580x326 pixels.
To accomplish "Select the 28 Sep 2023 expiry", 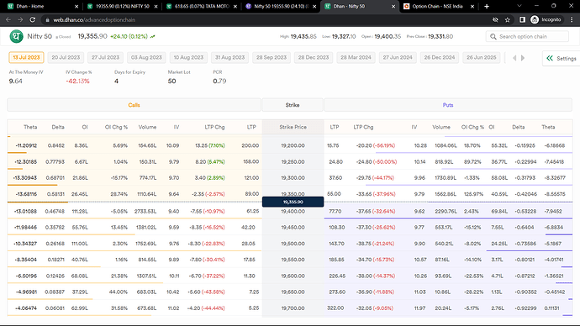I will point(272,58).
